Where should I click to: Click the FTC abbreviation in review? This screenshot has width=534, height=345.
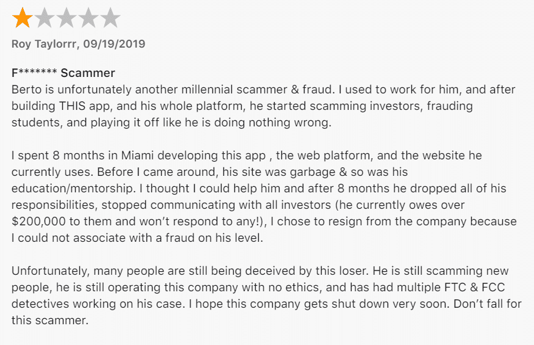pos(455,288)
